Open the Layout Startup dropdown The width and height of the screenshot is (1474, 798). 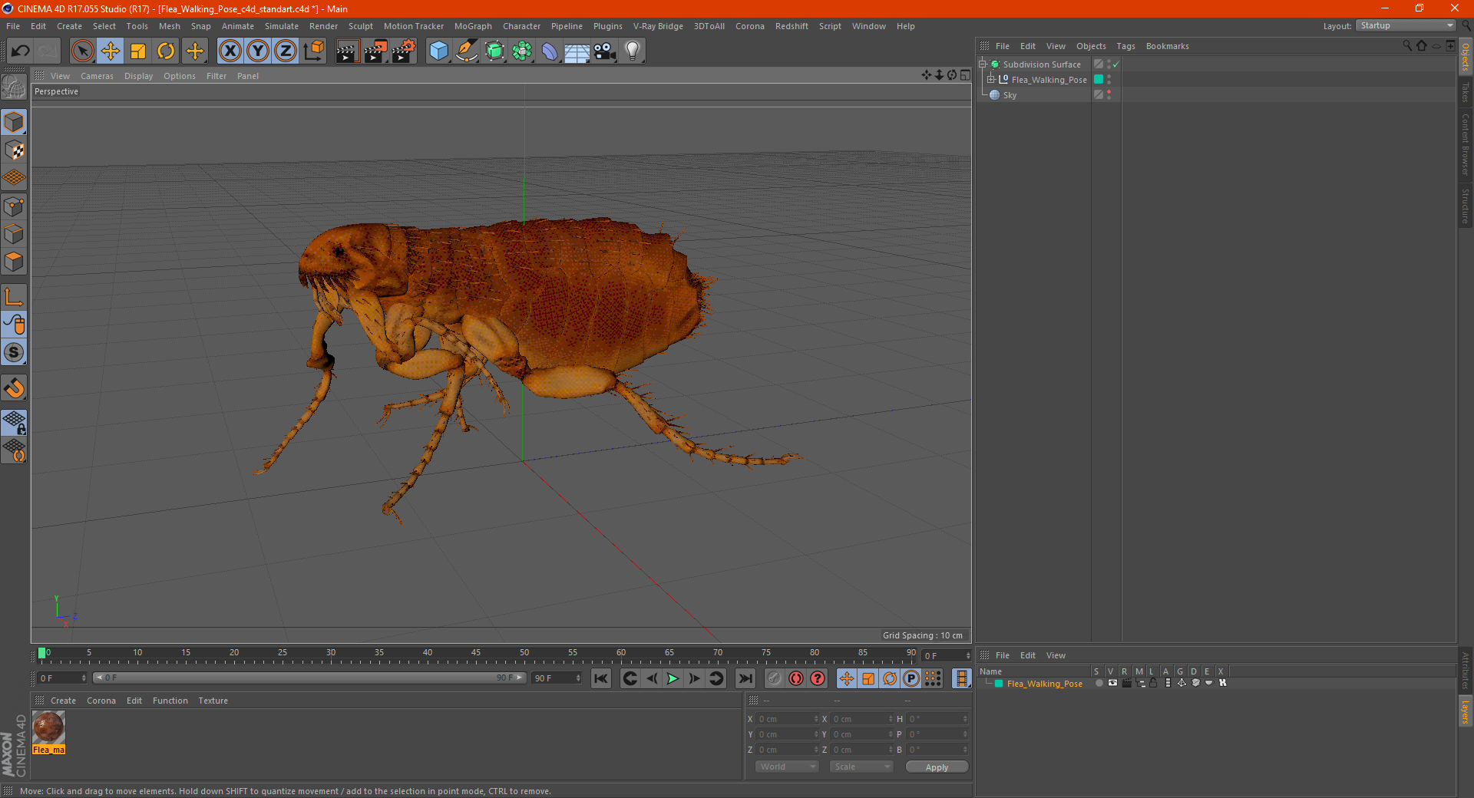1406,25
